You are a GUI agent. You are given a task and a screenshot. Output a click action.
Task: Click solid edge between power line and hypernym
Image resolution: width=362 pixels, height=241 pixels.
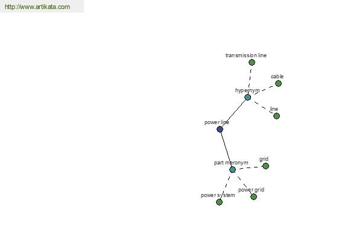(233, 113)
